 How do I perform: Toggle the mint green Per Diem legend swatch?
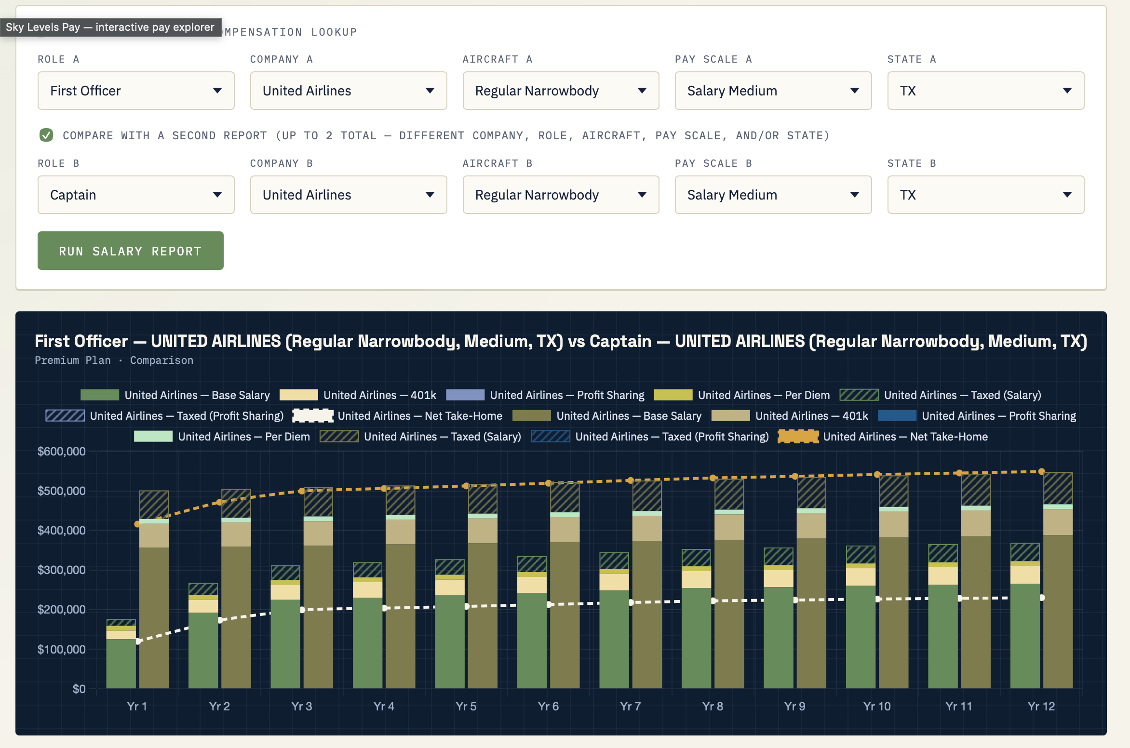point(153,437)
